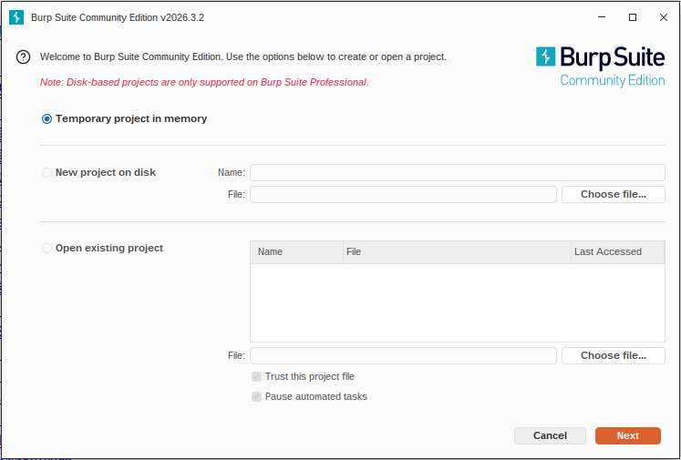Sort projects by Last Accessed column
Screen dimensions: 681x460
pyautogui.click(x=617, y=252)
